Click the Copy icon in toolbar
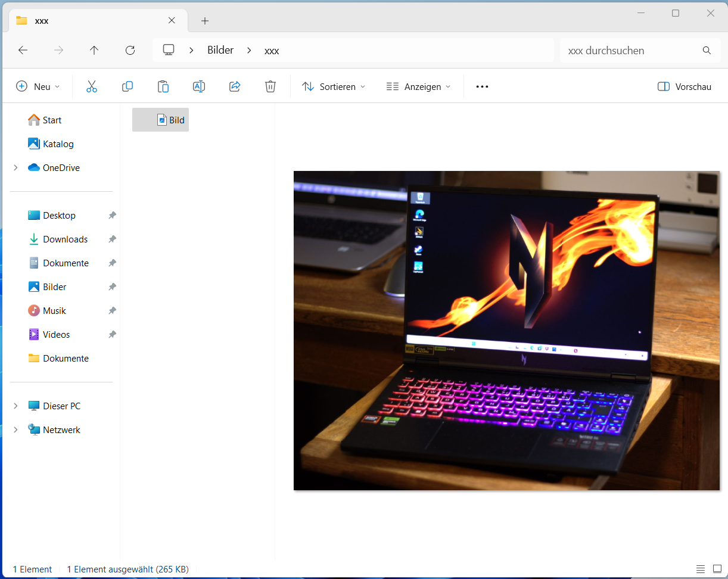The height and width of the screenshot is (579, 728). (x=127, y=86)
